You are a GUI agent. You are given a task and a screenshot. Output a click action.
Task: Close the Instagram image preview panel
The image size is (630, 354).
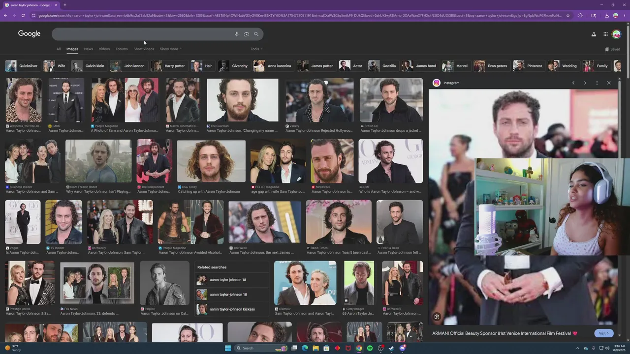click(609, 83)
